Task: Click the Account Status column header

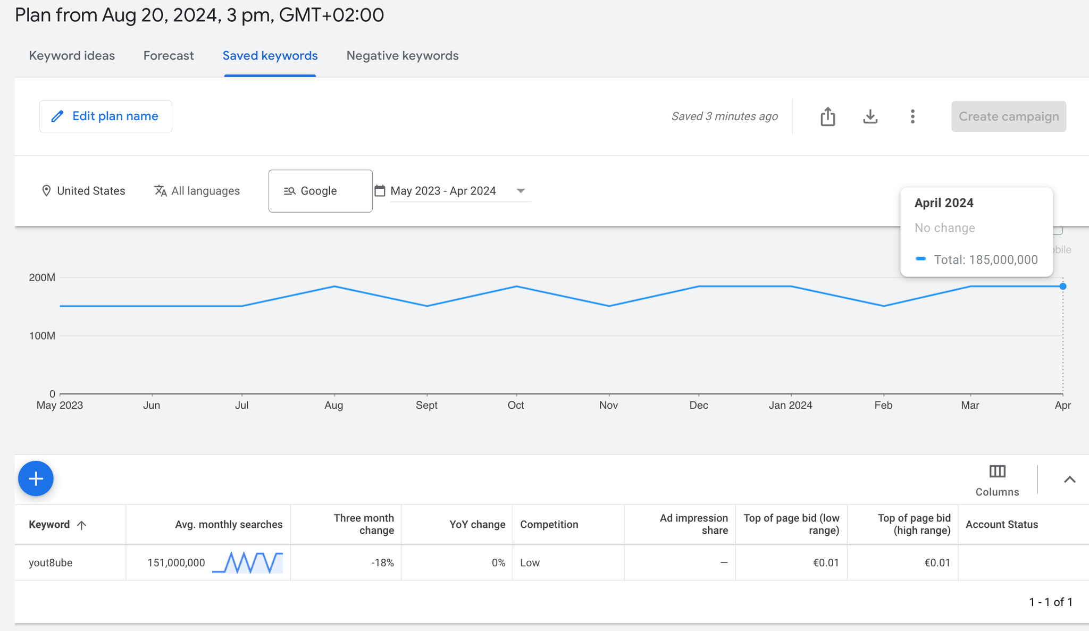Action: [1002, 525]
